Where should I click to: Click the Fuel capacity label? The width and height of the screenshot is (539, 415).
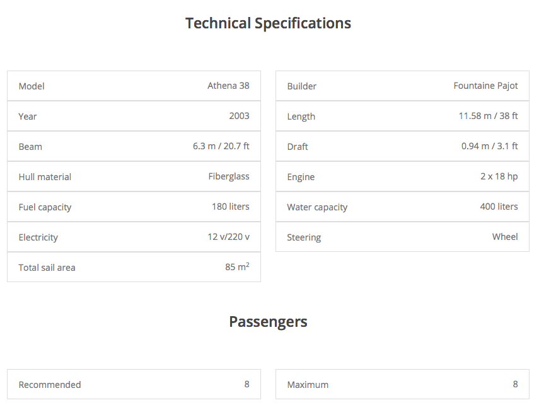coord(45,207)
